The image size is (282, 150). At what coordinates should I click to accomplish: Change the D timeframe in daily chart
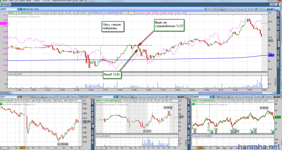tap(229, 97)
